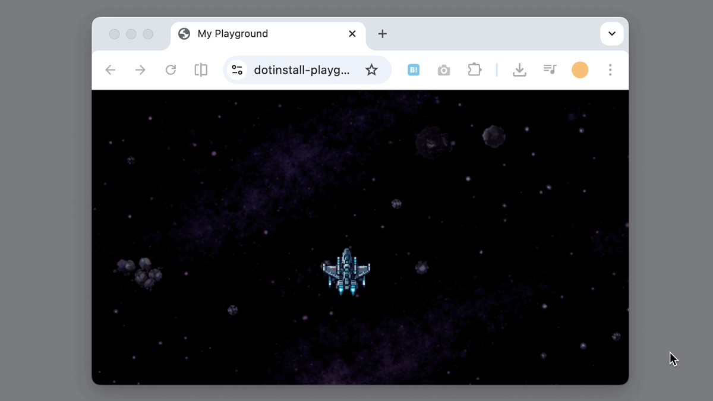This screenshot has width=713, height=401.
Task: Open site settings tune icon in address bar
Action: coord(237,70)
